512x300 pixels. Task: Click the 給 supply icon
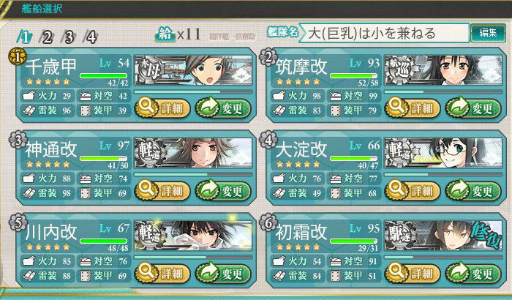click(165, 34)
